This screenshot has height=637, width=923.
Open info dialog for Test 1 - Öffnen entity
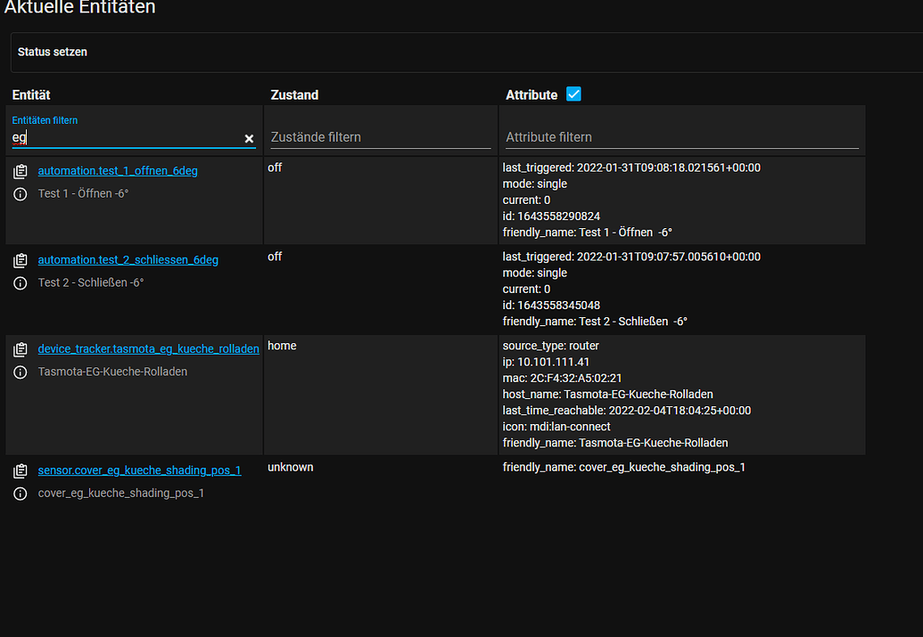coord(20,193)
